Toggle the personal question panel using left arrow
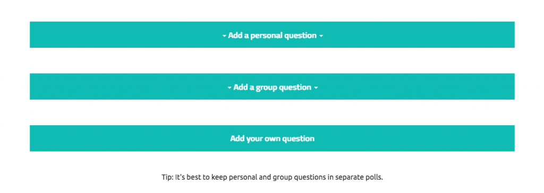This screenshot has width=544, height=193. click(x=224, y=36)
